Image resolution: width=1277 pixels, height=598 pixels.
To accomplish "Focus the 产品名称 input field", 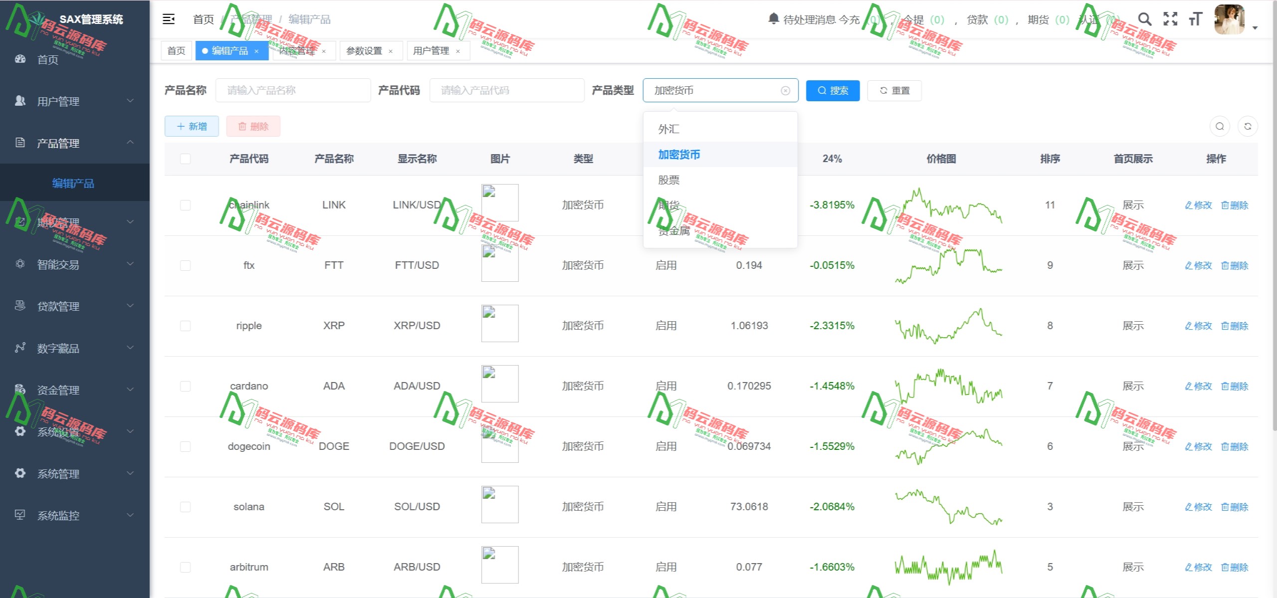I will 293,91.
